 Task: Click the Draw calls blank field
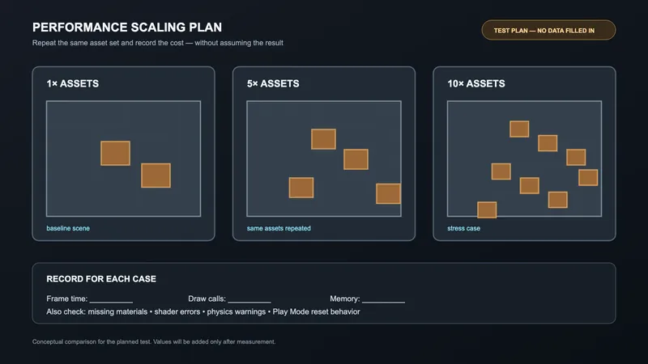[x=249, y=299]
